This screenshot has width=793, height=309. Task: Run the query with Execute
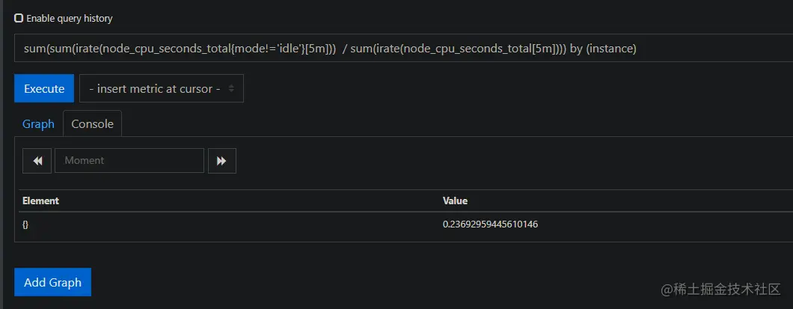click(x=44, y=88)
